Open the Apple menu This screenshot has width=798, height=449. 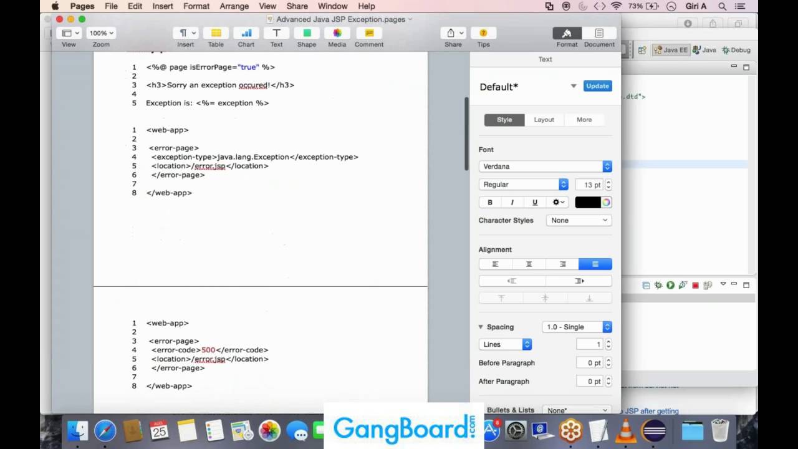(x=55, y=6)
